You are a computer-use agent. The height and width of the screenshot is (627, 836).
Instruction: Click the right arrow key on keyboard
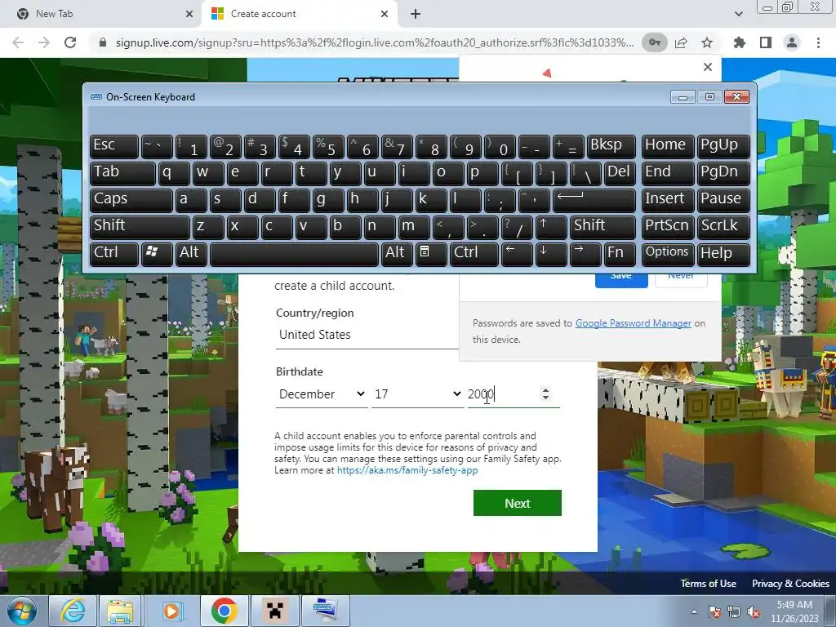coord(585,253)
